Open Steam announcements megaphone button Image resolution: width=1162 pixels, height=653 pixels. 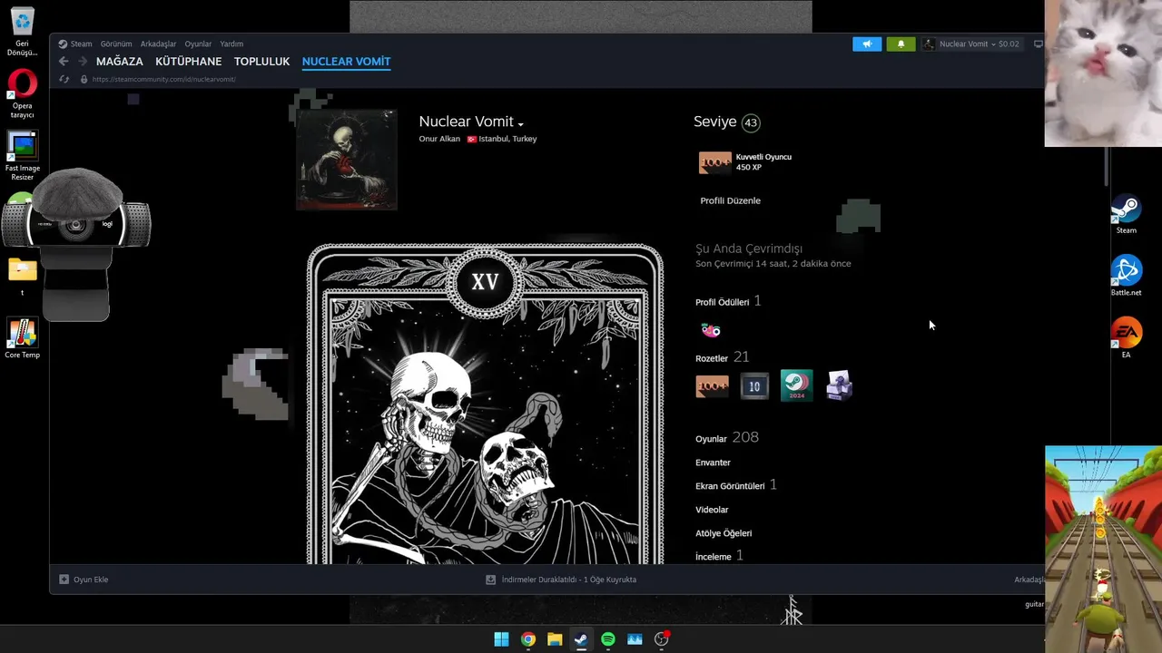point(867,44)
